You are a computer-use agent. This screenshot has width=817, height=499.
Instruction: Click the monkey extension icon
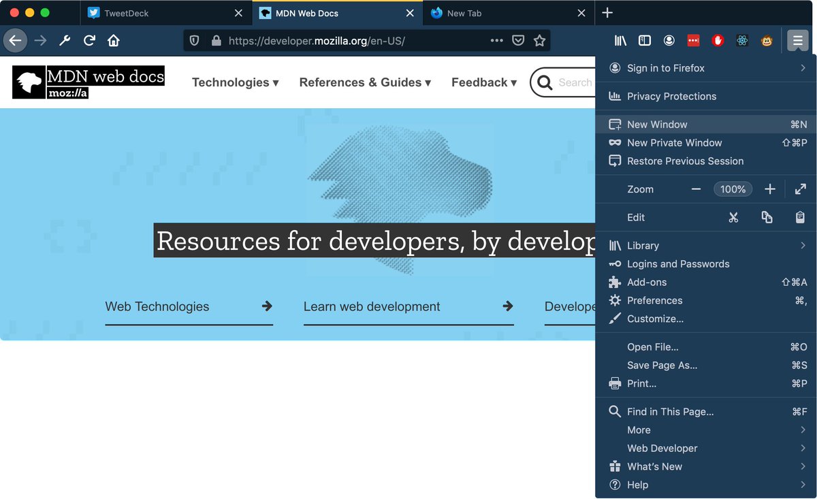pyautogui.click(x=767, y=41)
